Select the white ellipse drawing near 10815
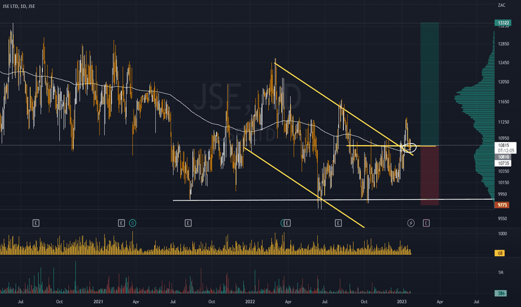This screenshot has height=307, width=521. point(409,147)
